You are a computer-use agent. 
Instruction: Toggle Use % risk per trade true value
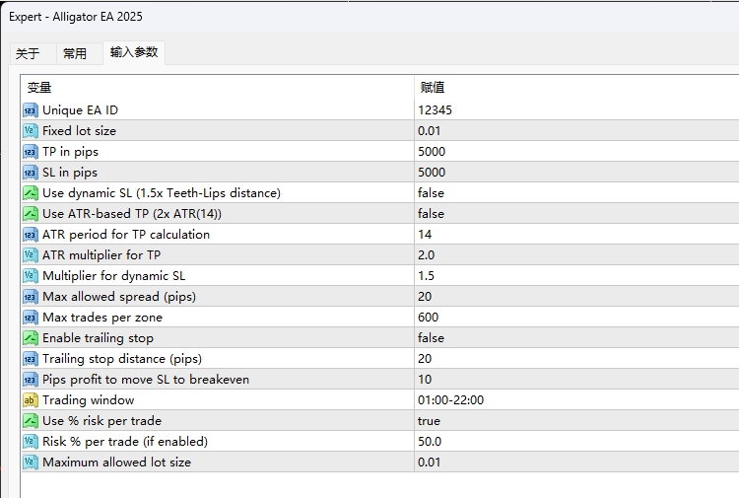429,421
